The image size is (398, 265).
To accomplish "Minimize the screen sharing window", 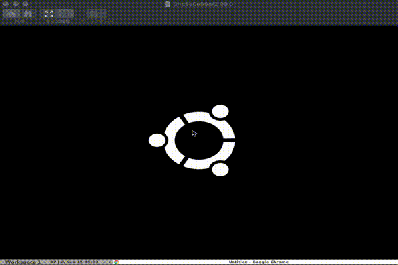I will 15,4.
